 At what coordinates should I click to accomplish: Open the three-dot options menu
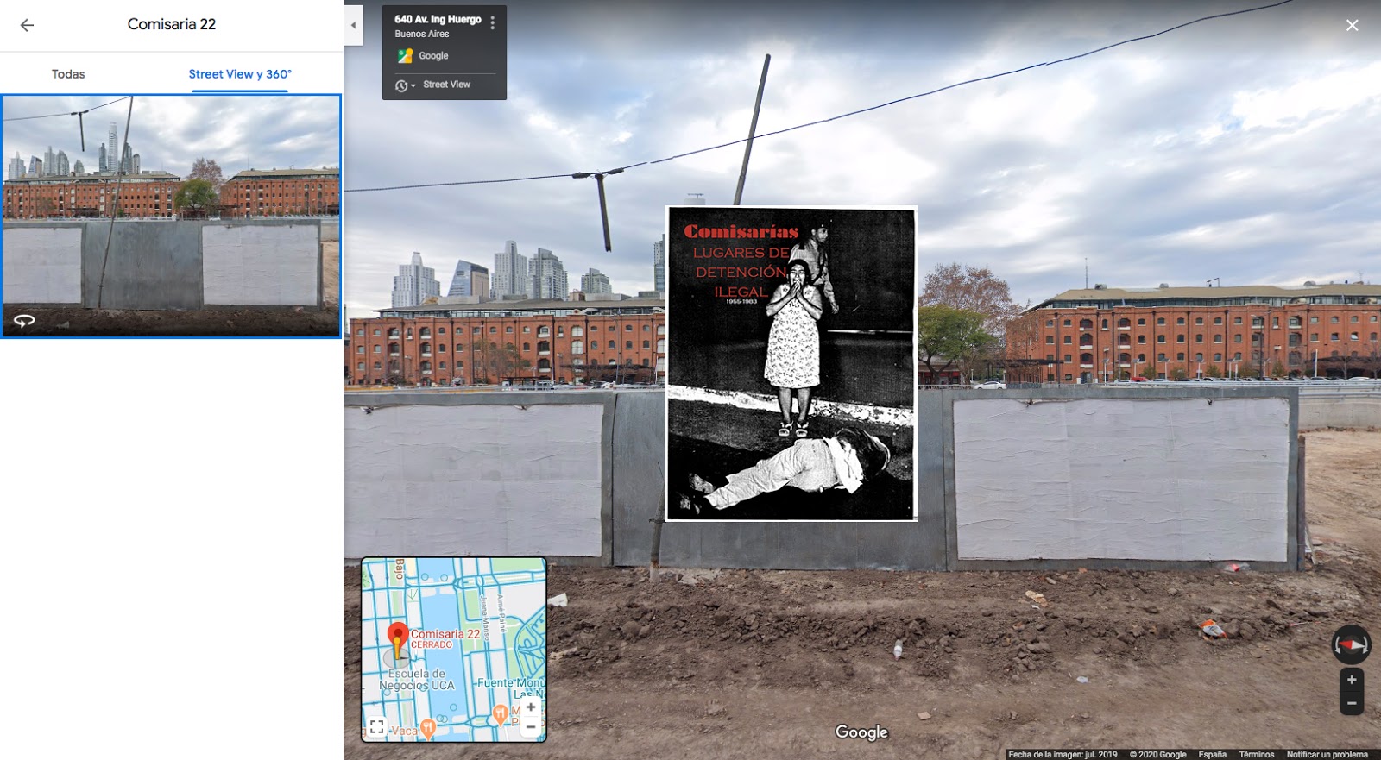(492, 23)
